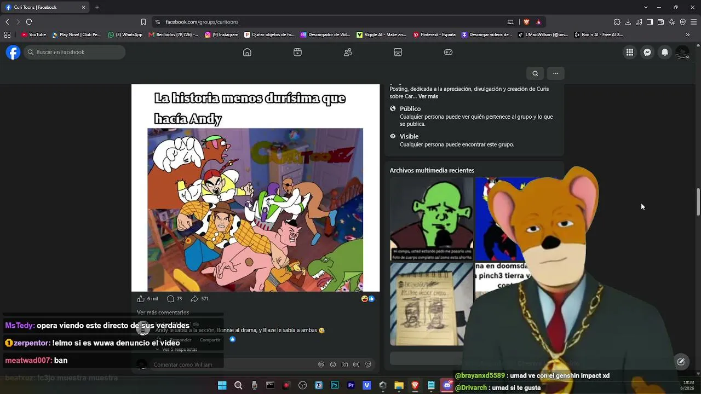Open the Messenger chats icon
Screen dimensions: 701x394
pyautogui.click(x=647, y=52)
